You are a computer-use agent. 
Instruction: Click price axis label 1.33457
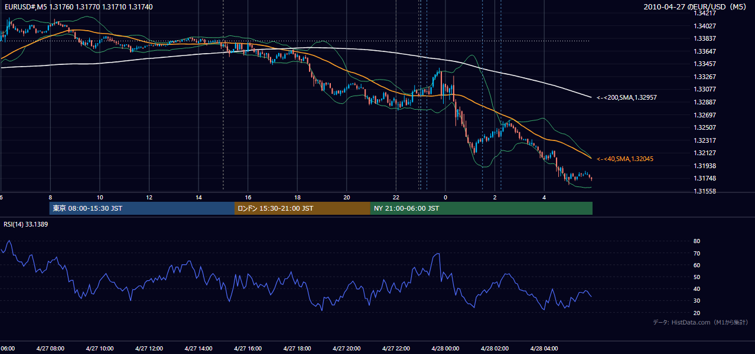coord(705,64)
